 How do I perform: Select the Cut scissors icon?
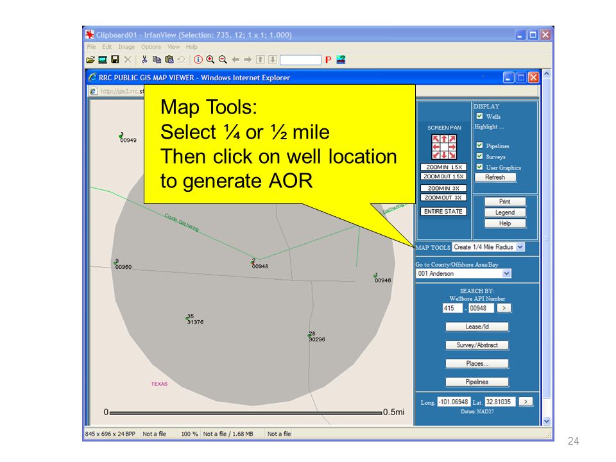click(144, 59)
